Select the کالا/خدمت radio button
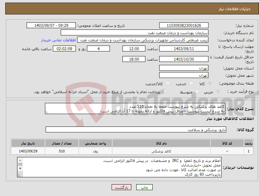The height and width of the screenshot is (196, 259). pos(168,83)
